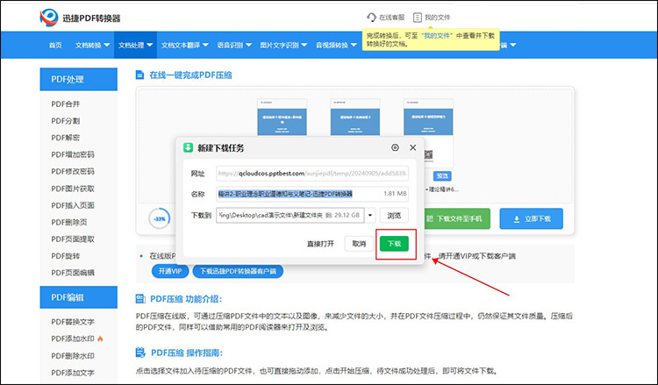Click the 下载文件至手机 button
This screenshot has height=385, width=658.
click(457, 218)
